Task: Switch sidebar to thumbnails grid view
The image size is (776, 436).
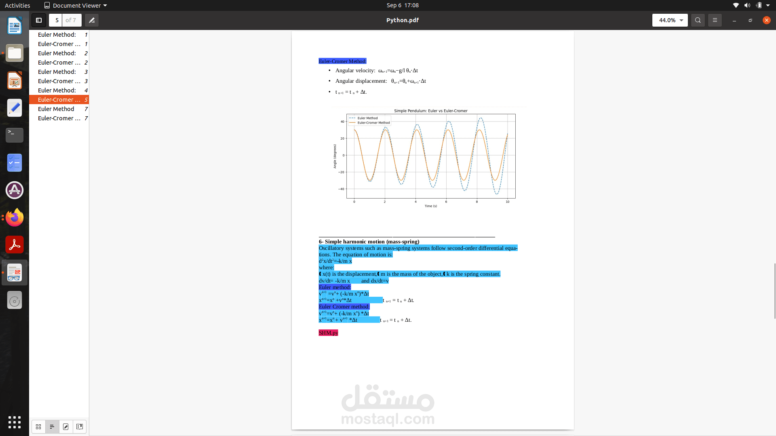Action: coord(38,426)
